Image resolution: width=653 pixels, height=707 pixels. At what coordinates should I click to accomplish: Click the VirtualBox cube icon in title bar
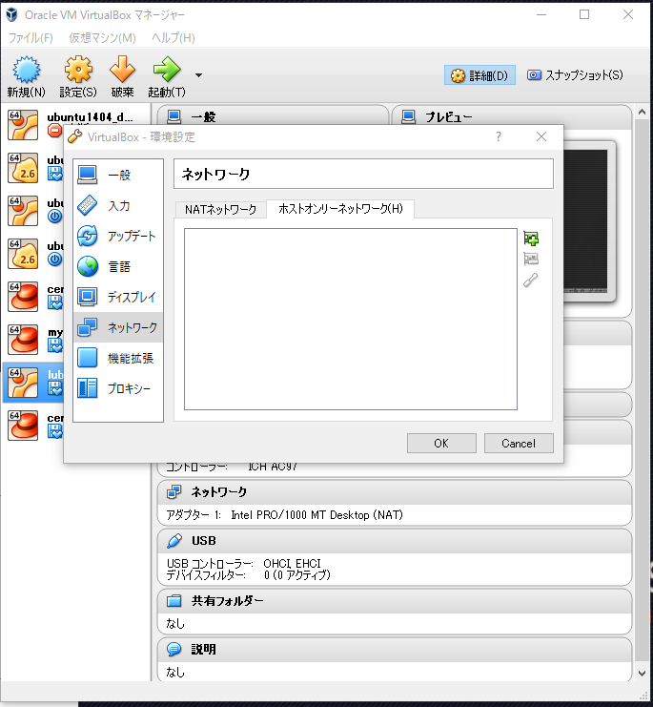tap(11, 15)
